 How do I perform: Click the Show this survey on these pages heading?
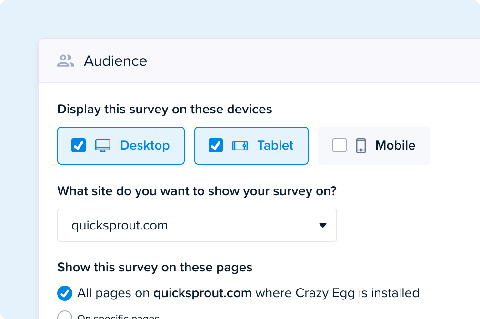coord(155,267)
